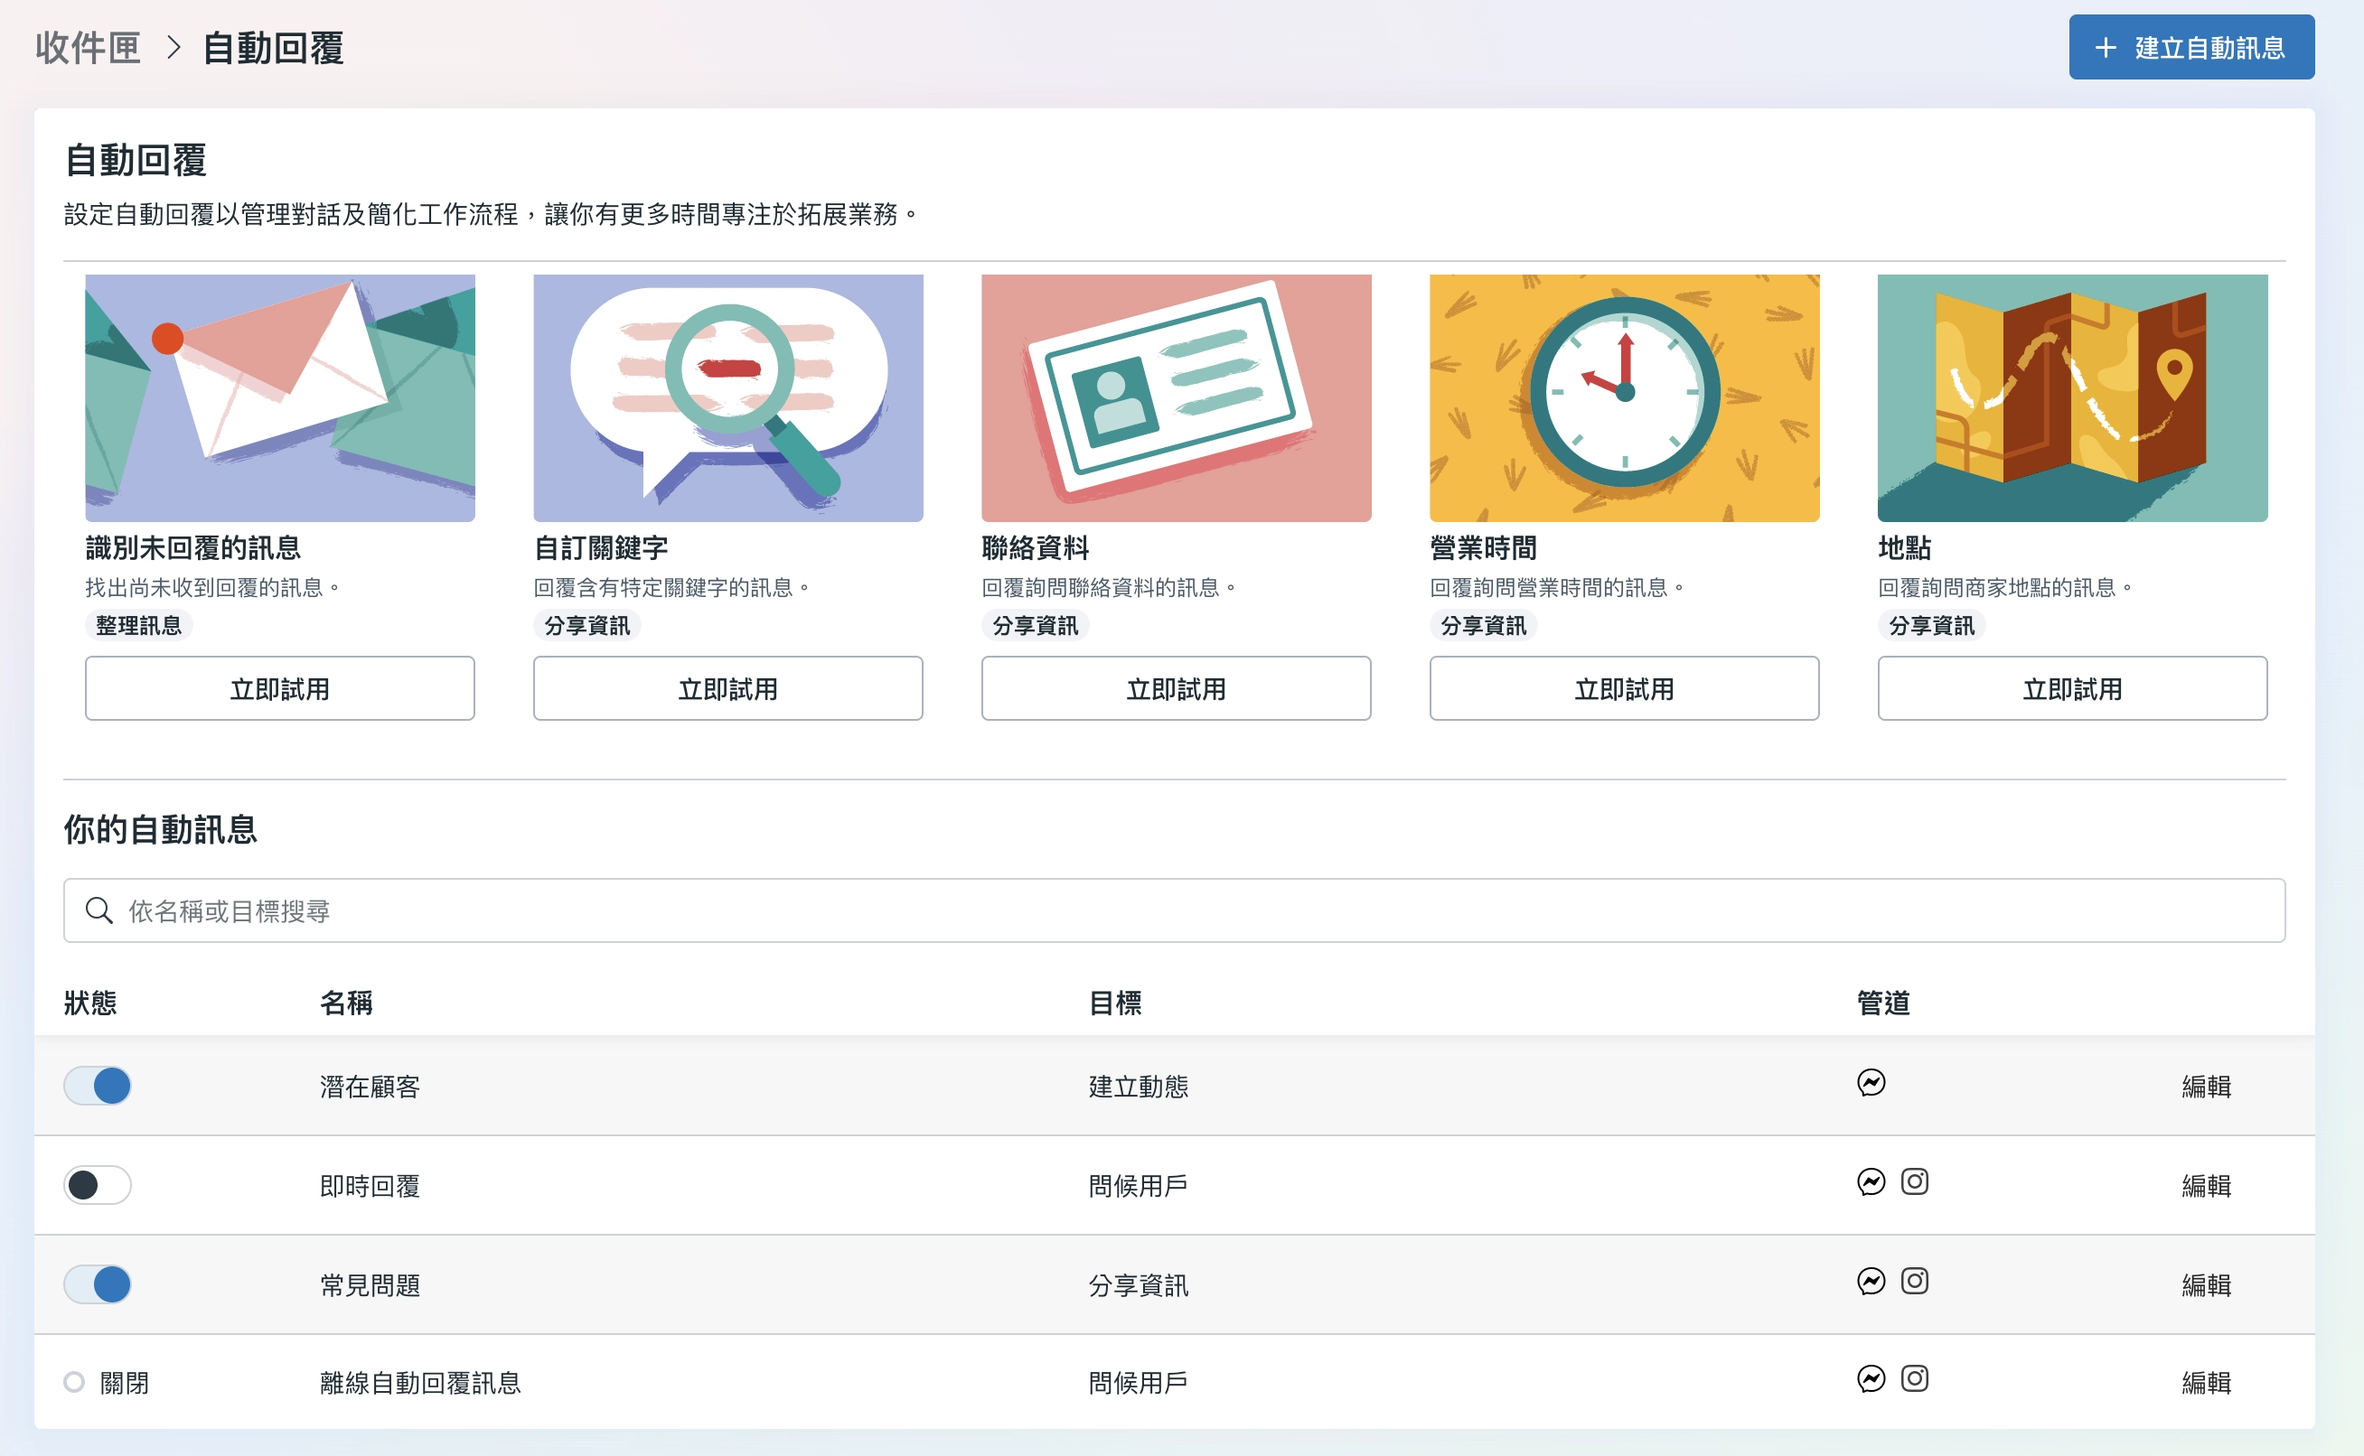This screenshot has height=1456, width=2364.
Task: Turn off the 潛在顧客 toggle
Action: (98, 1087)
